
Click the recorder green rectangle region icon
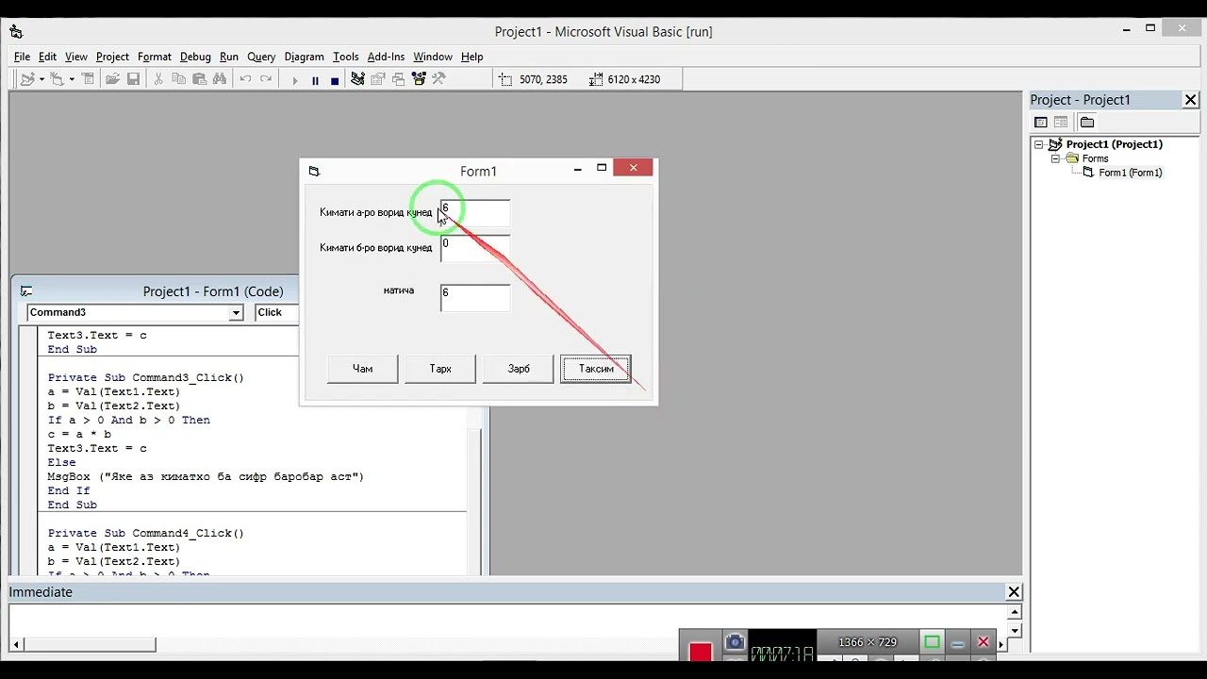coord(932,642)
